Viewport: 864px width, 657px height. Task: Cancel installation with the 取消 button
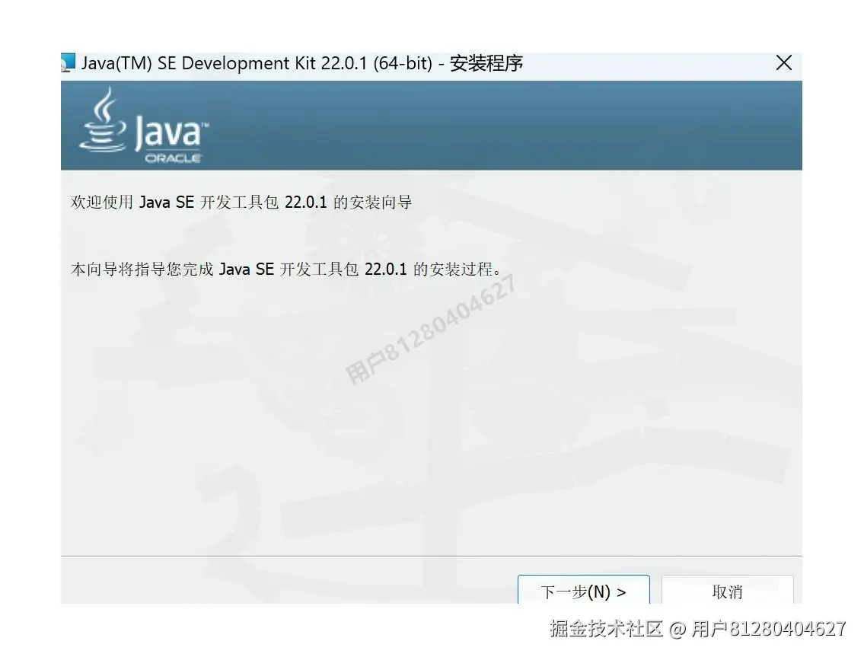click(x=727, y=590)
